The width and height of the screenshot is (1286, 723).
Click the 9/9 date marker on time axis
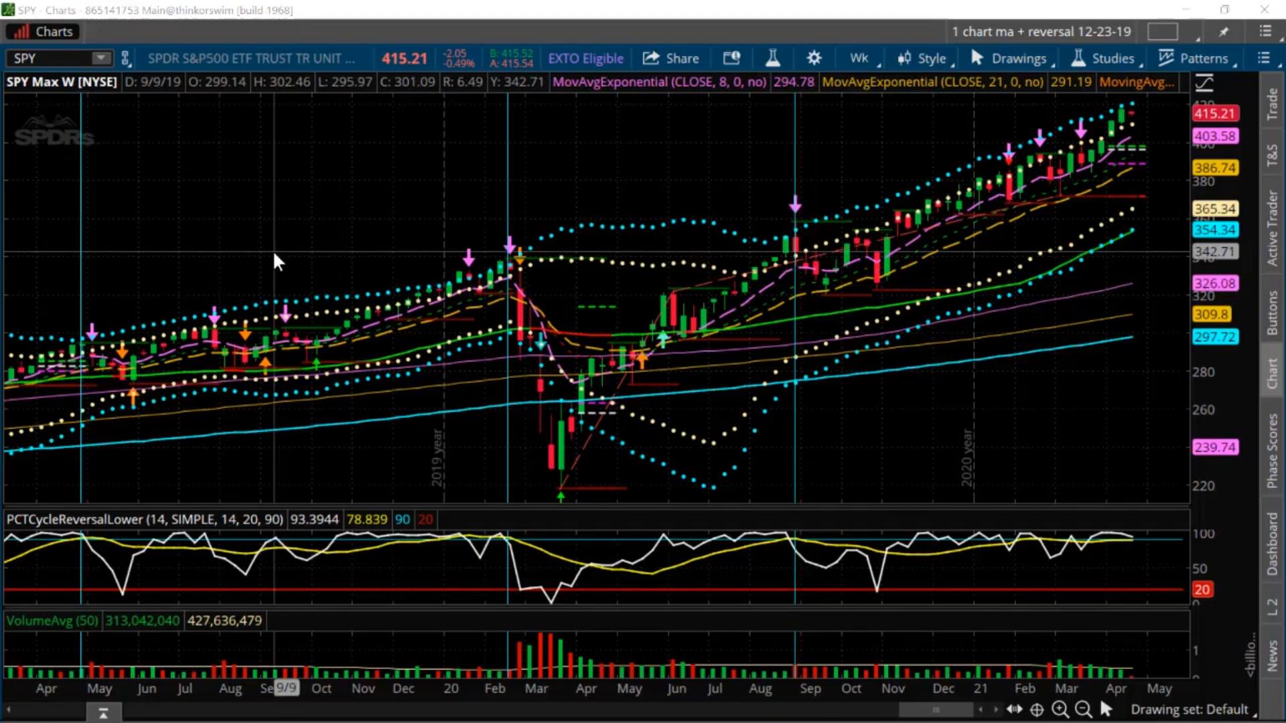click(287, 688)
